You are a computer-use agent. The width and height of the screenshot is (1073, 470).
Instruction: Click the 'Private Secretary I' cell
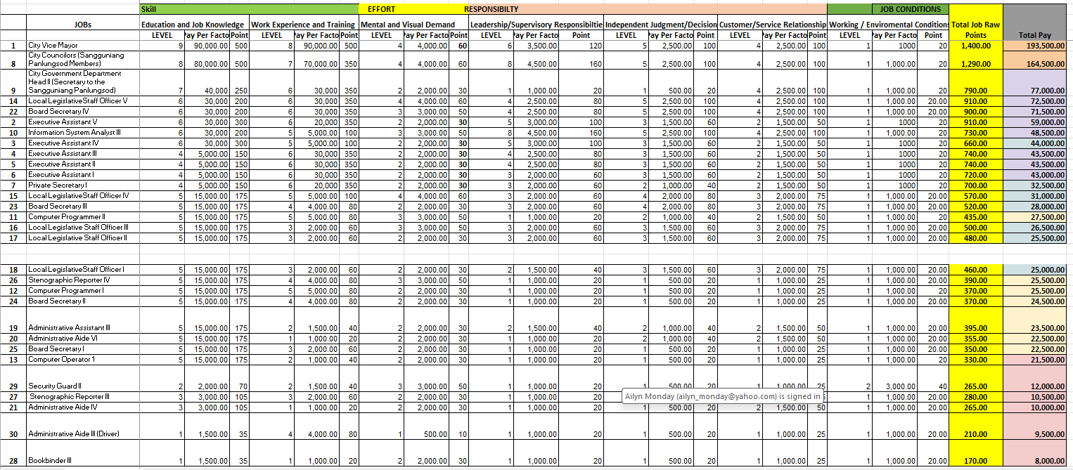point(82,185)
